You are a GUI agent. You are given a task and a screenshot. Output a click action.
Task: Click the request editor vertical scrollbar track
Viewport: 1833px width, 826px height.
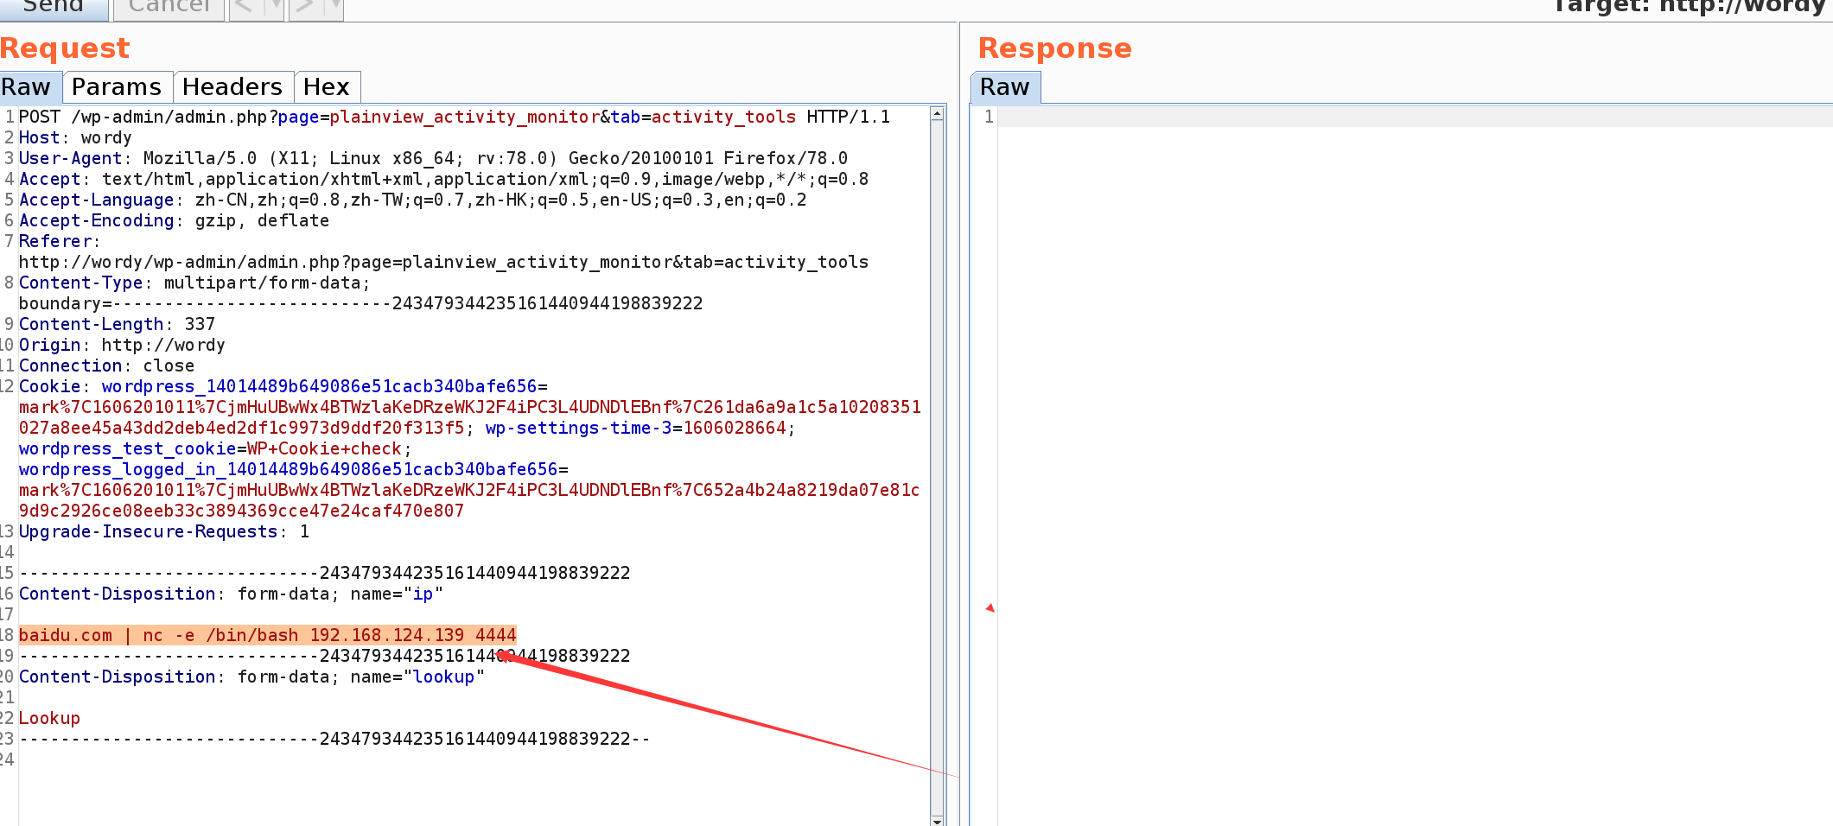point(937,467)
